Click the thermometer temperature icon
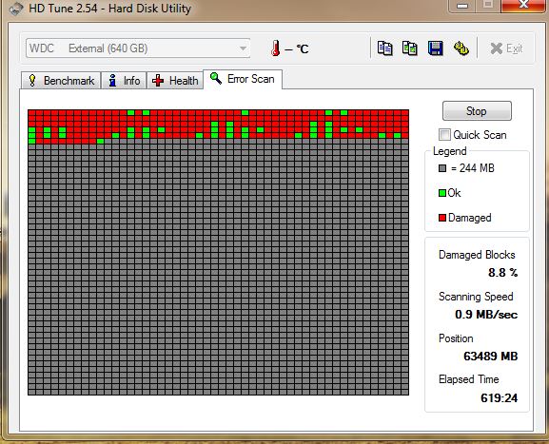 (276, 48)
